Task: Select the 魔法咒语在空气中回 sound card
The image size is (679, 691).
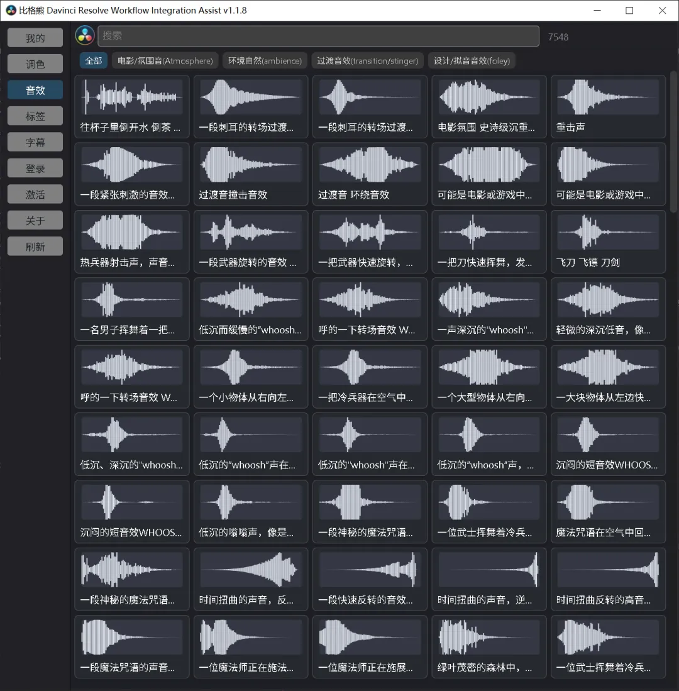Action: (608, 511)
